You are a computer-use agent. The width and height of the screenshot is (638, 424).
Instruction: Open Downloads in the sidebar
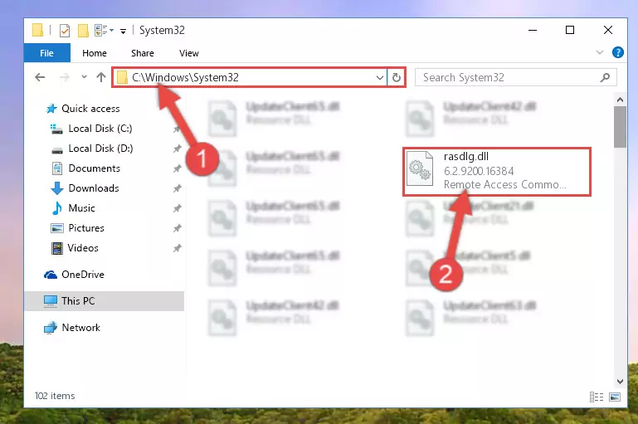(94, 188)
